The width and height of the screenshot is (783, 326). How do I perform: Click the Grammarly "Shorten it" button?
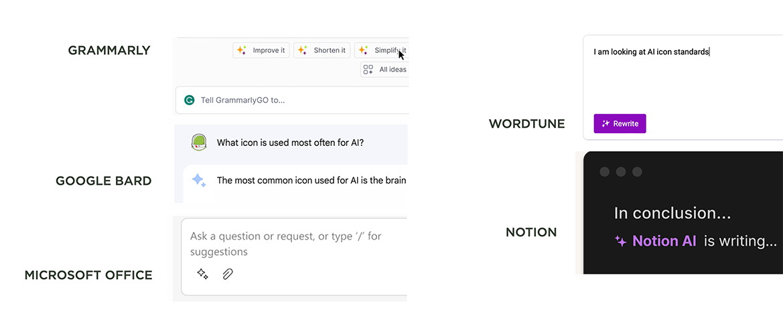[322, 50]
